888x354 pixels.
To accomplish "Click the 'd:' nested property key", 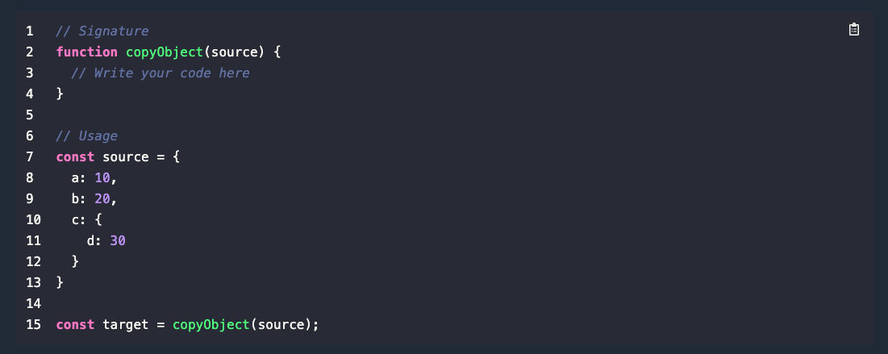I will (94, 241).
